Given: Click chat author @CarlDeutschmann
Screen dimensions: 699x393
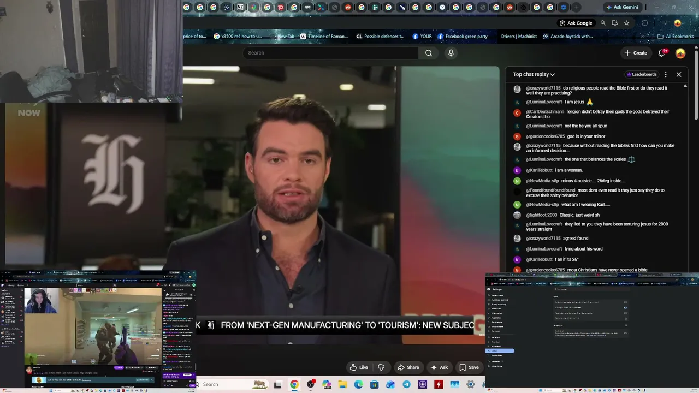Looking at the screenshot, I should (x=545, y=112).
